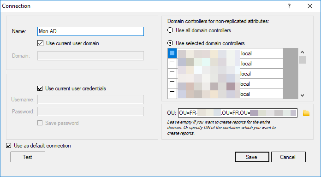Click the help question mark icon

pos(289,6)
